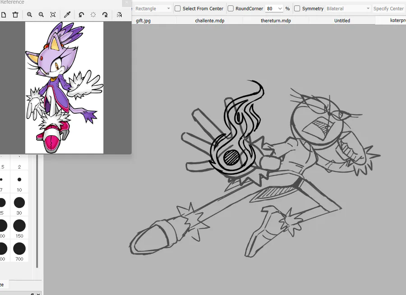Zoom out the Reference image
The image size is (406, 295).
[41, 15]
